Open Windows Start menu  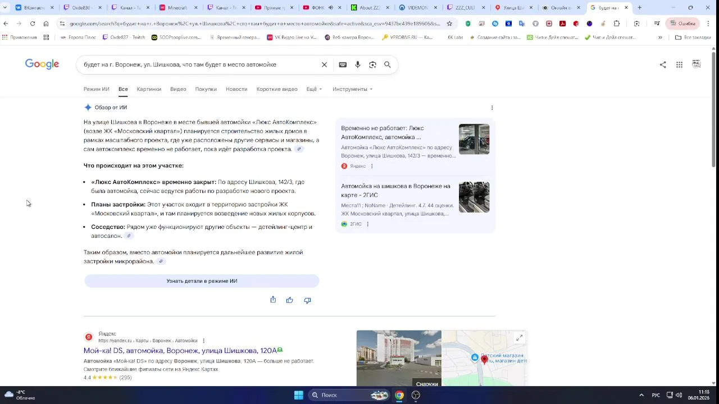[x=299, y=395]
